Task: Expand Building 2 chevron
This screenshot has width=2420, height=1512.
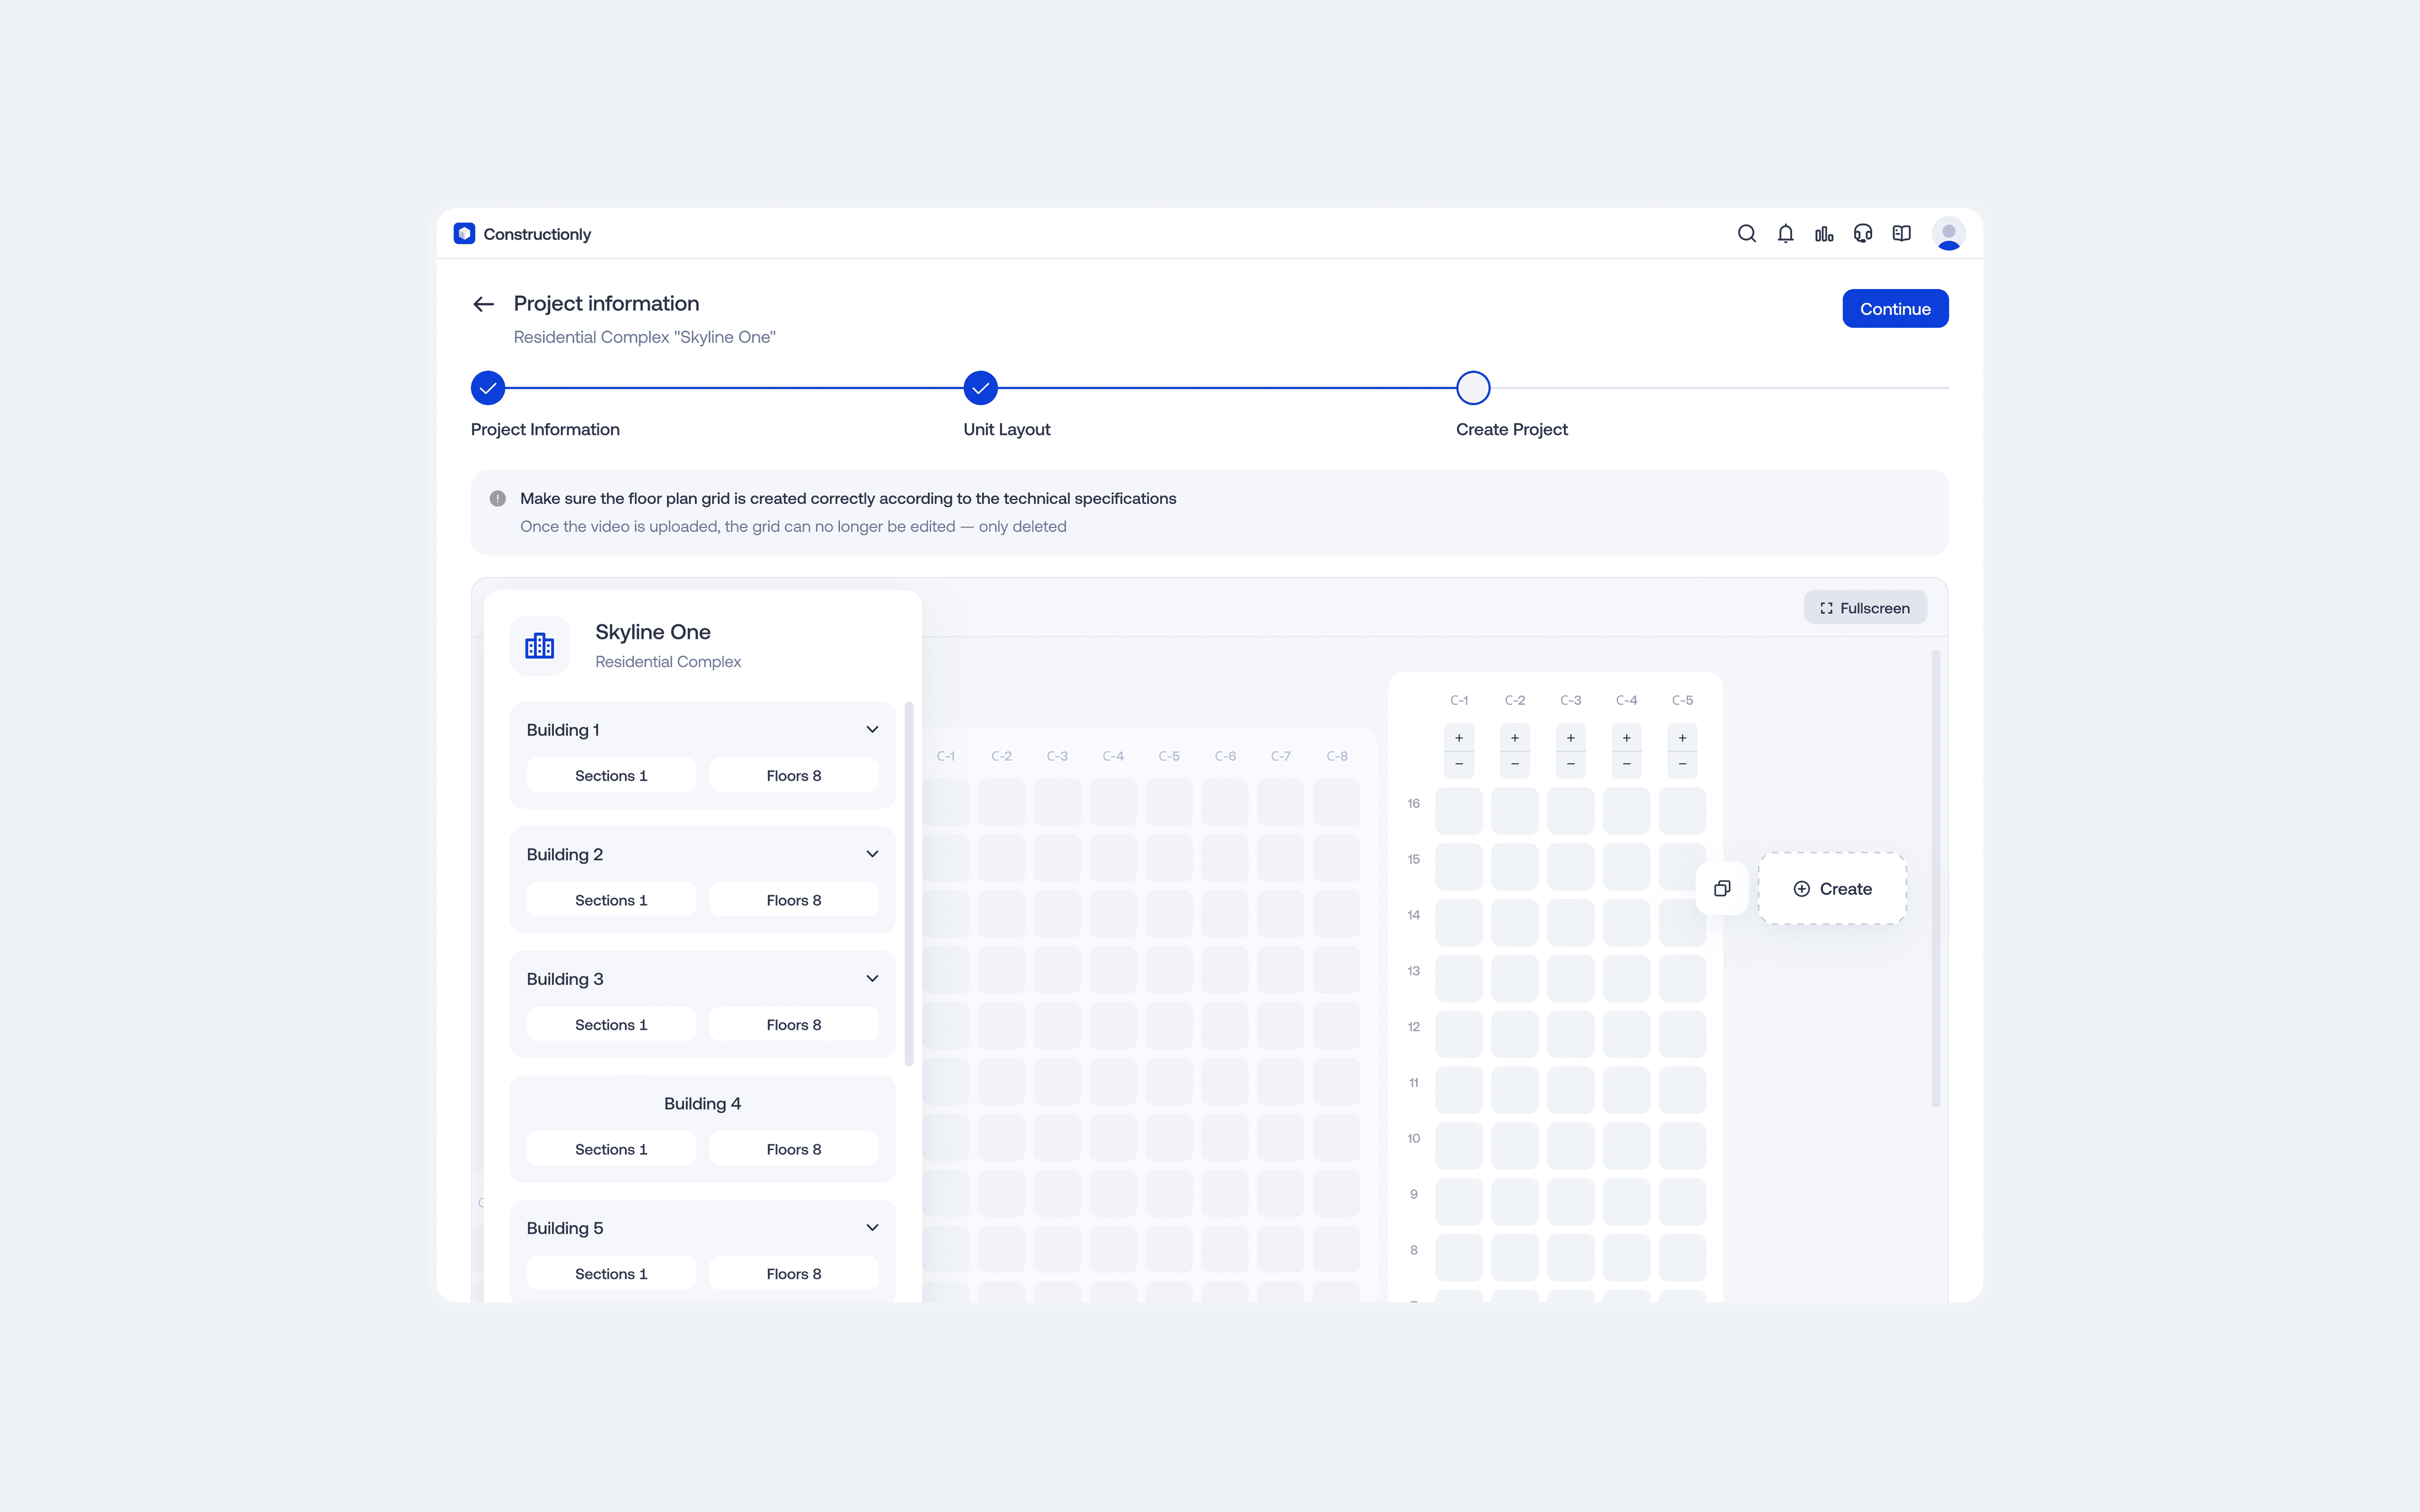Action: coord(872,854)
